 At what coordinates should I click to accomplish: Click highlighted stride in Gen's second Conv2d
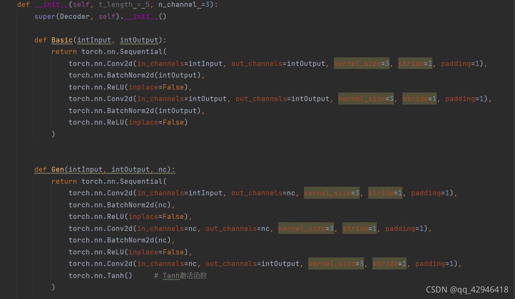click(x=360, y=228)
